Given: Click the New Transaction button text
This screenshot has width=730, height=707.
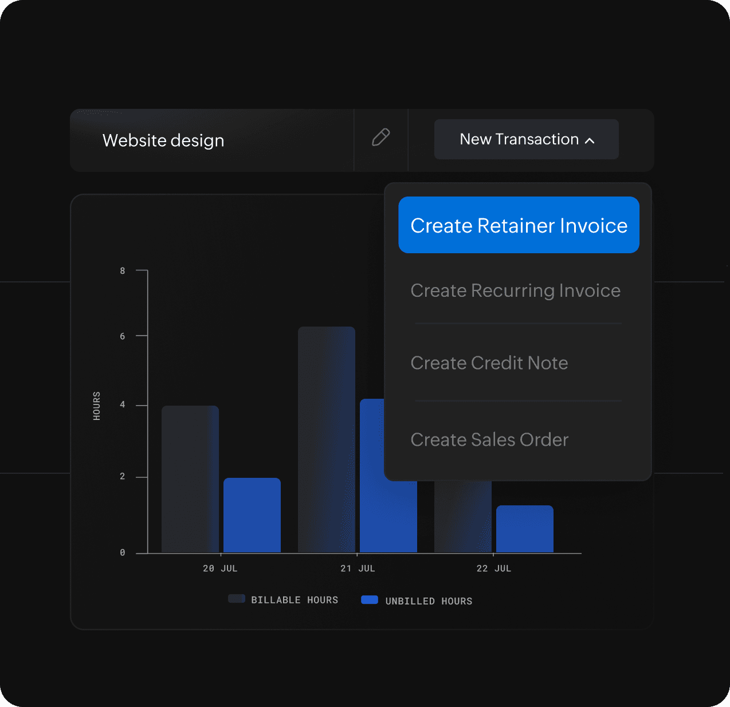Looking at the screenshot, I should pyautogui.click(x=519, y=139).
